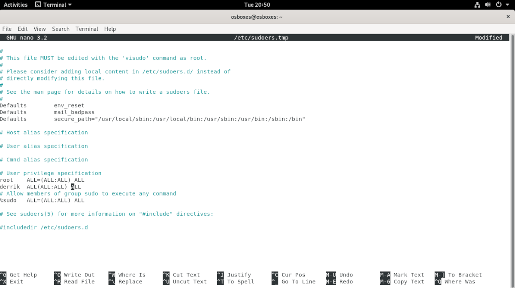Open the File menu
This screenshot has height=288, width=515.
tap(7, 29)
